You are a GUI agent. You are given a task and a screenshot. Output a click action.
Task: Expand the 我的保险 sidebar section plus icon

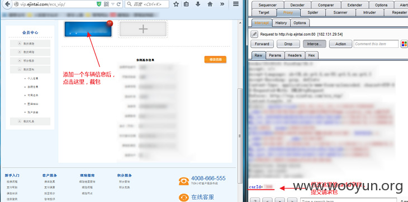[x=20, y=44]
